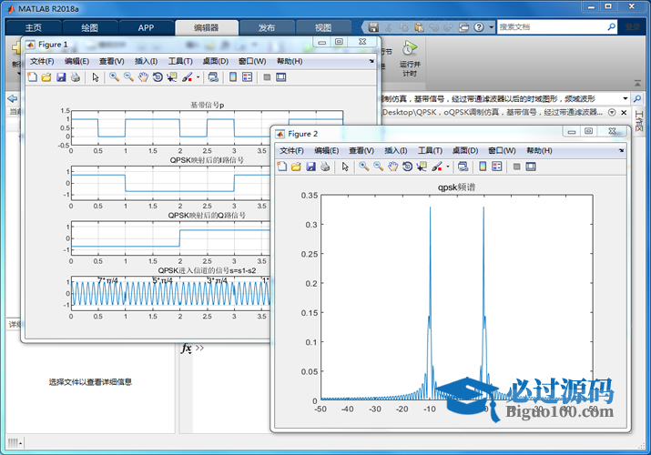Toggle the Edit Plot arrow in Figure 1
This screenshot has height=455, width=651.
96,77
